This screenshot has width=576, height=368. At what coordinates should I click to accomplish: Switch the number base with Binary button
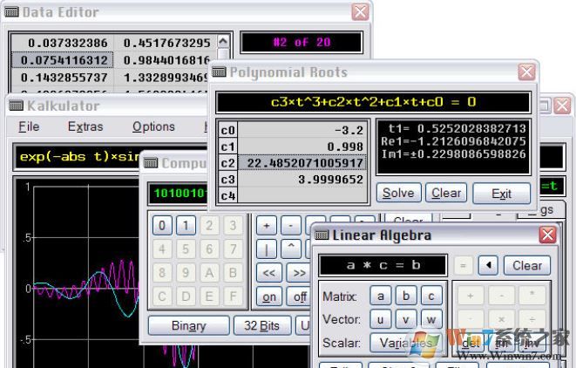188,325
